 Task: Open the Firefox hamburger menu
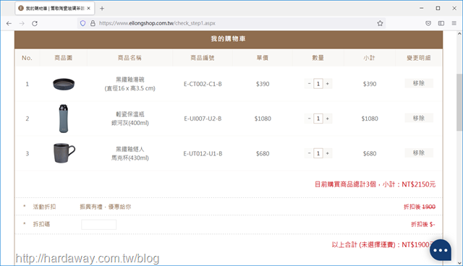click(x=454, y=23)
